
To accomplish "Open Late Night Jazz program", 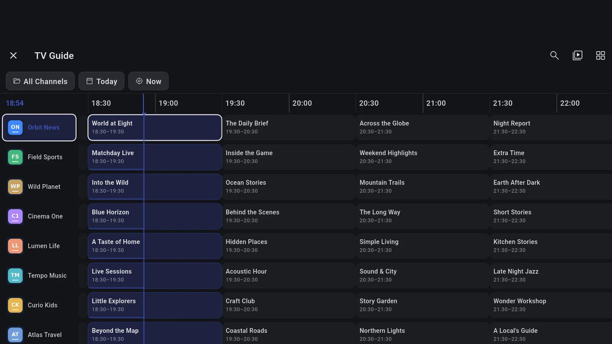I will click(551, 276).
